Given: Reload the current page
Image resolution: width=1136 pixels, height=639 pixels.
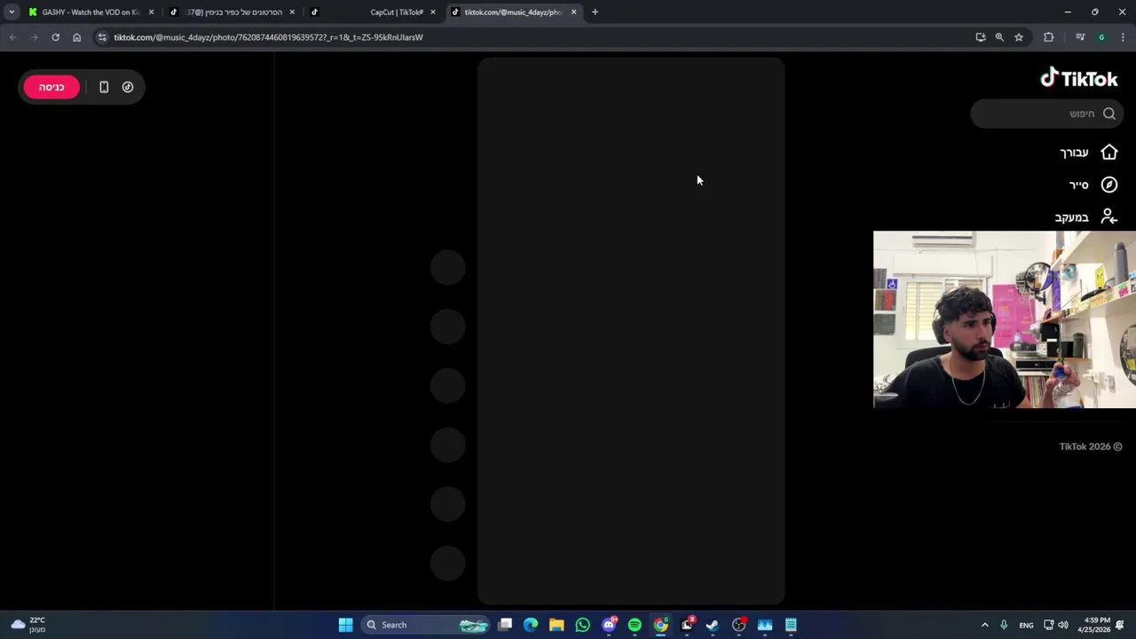Looking at the screenshot, I should [x=55, y=37].
